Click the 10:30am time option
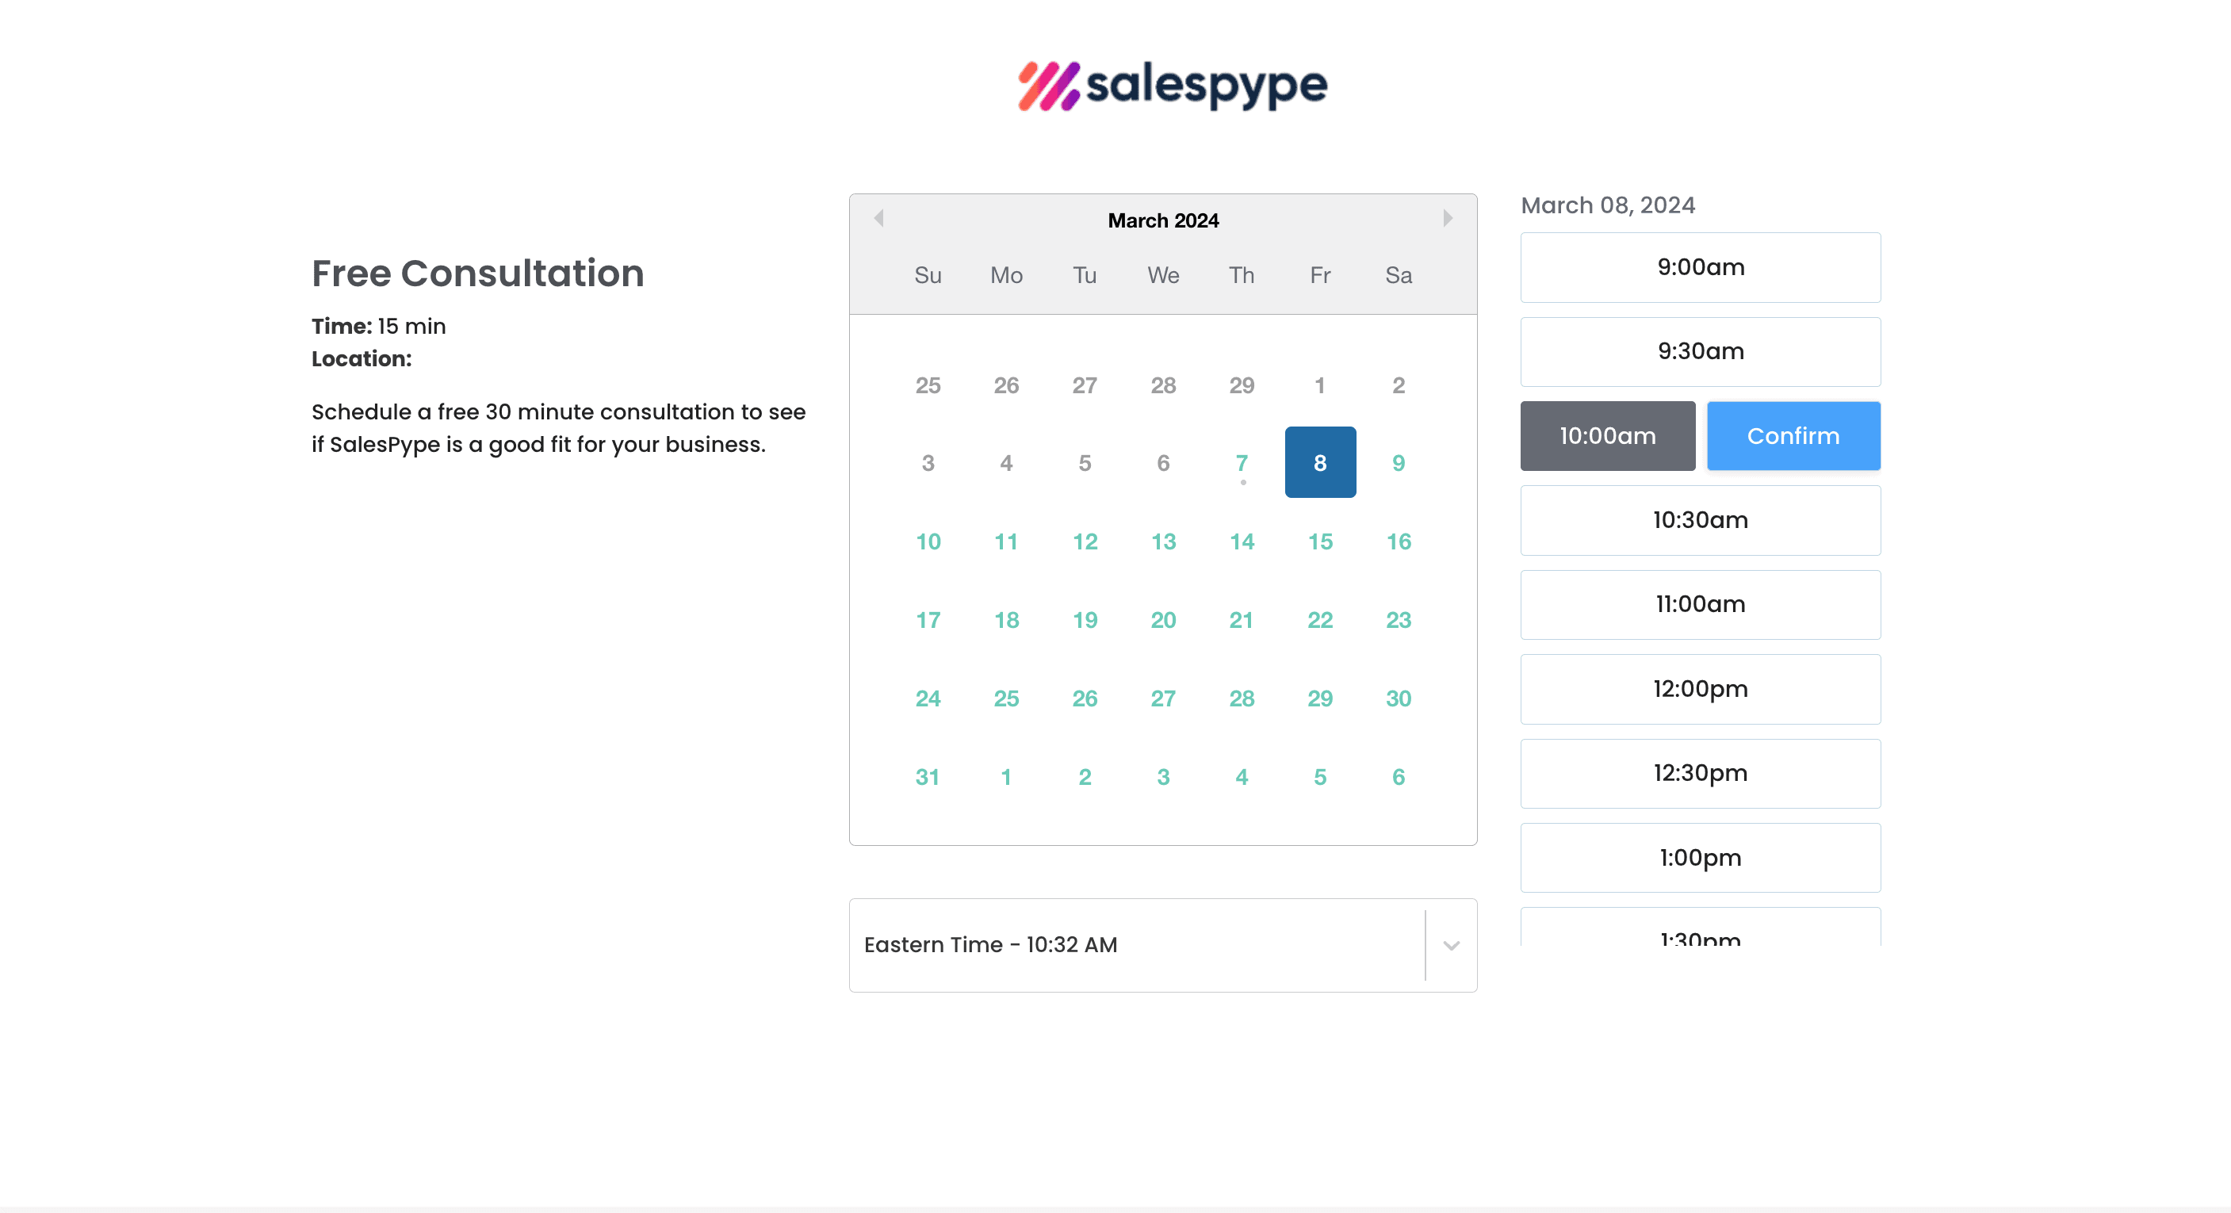Image resolution: width=2231 pixels, height=1213 pixels. (x=1699, y=520)
